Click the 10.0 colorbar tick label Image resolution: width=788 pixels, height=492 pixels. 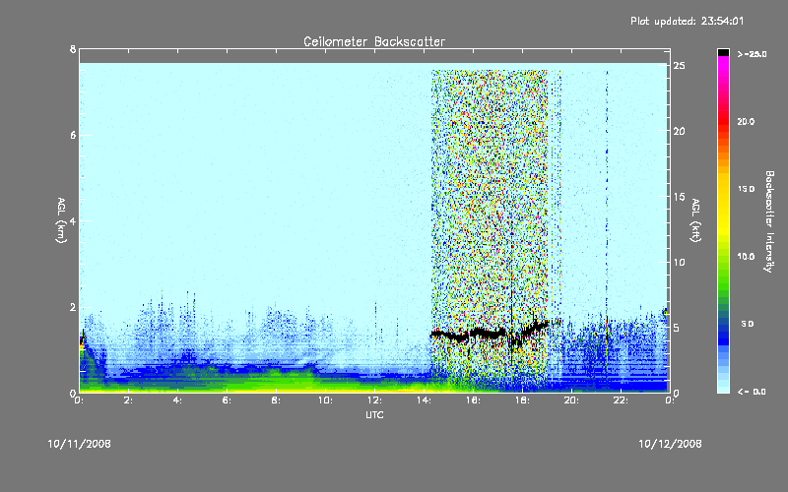(746, 256)
